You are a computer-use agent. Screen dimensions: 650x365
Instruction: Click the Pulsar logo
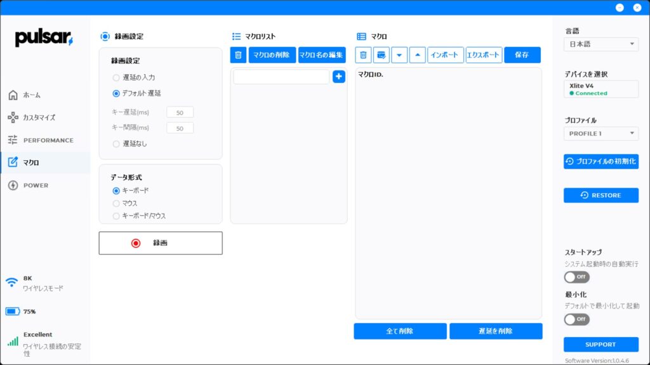click(x=44, y=38)
